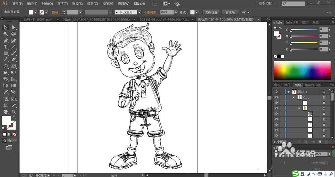
Task: Switch to the 303 [转换].eps document tab
Action: [164, 19]
